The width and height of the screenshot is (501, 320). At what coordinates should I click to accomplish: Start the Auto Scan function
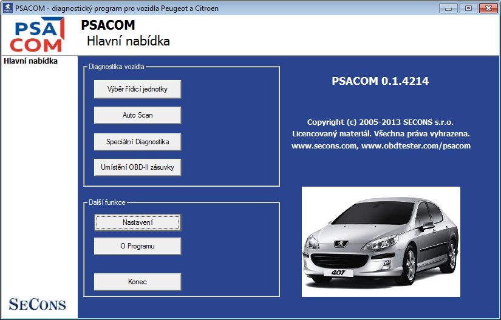point(137,115)
